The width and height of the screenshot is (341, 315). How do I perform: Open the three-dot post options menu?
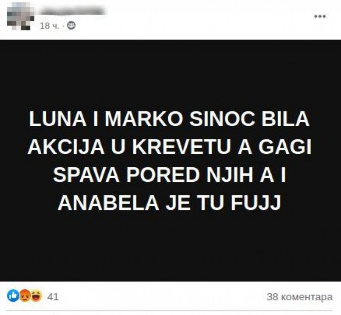320,16
